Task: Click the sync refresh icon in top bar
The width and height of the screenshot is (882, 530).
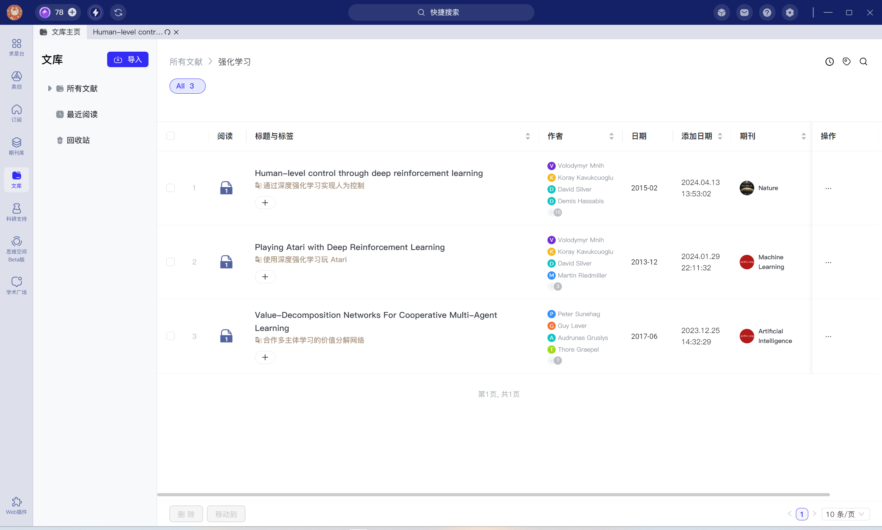Action: [x=118, y=12]
